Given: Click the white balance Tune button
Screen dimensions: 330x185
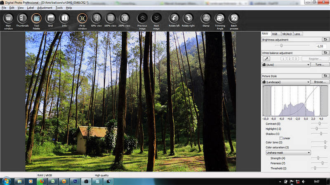Looking at the screenshot, I should pos(320,65).
